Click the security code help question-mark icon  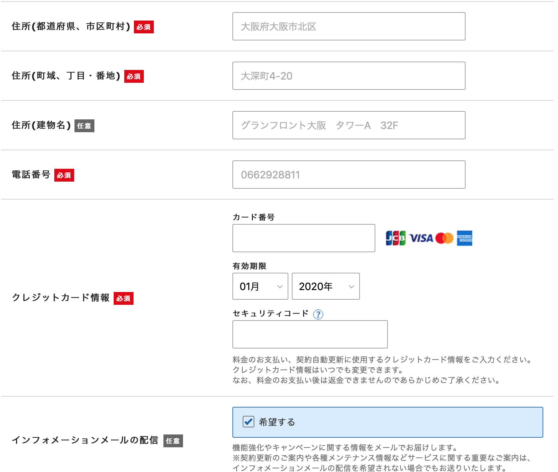[x=318, y=314]
